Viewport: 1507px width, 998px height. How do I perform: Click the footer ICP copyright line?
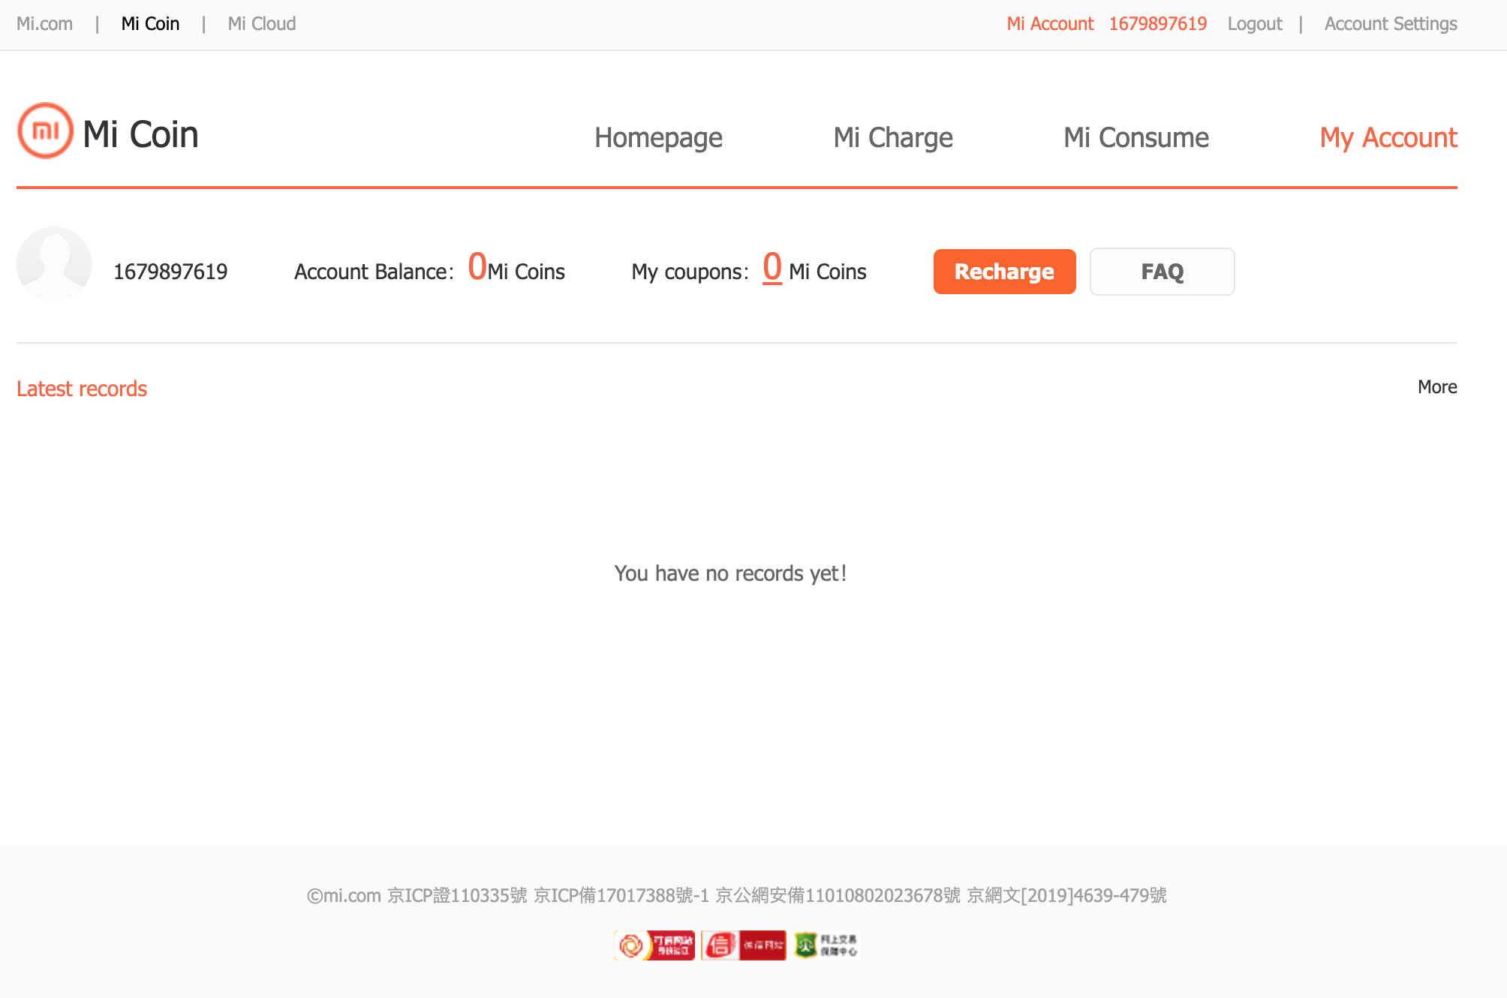click(x=736, y=895)
